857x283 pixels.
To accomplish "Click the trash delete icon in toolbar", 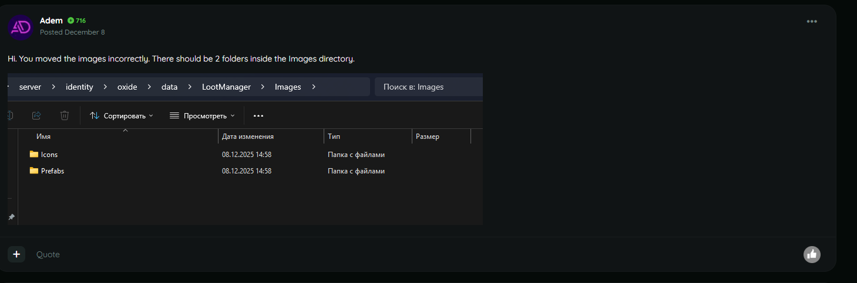I will (x=65, y=115).
